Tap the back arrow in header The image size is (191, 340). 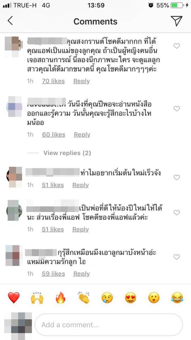[x=10, y=21]
